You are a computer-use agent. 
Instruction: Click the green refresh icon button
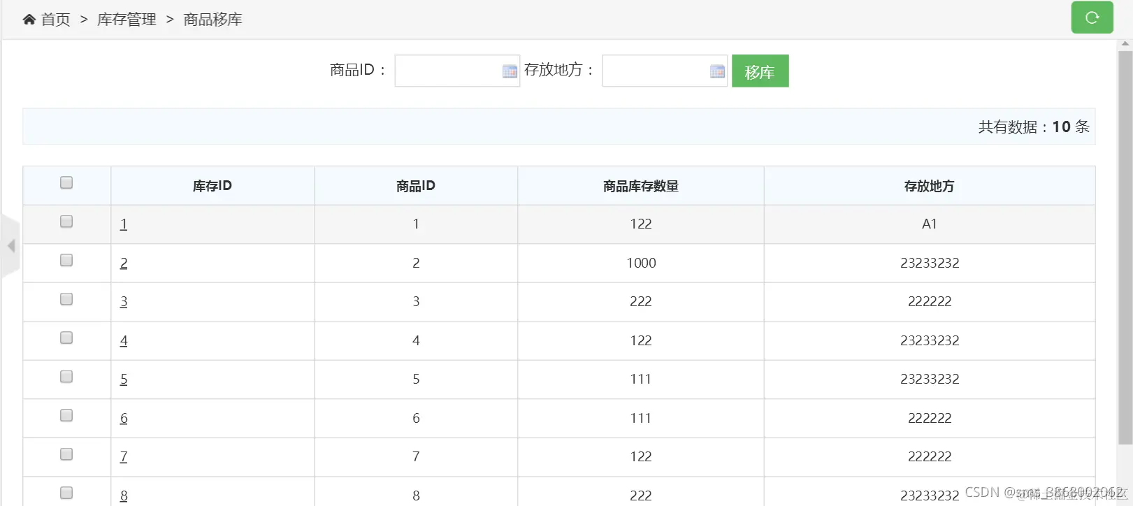[1092, 17]
